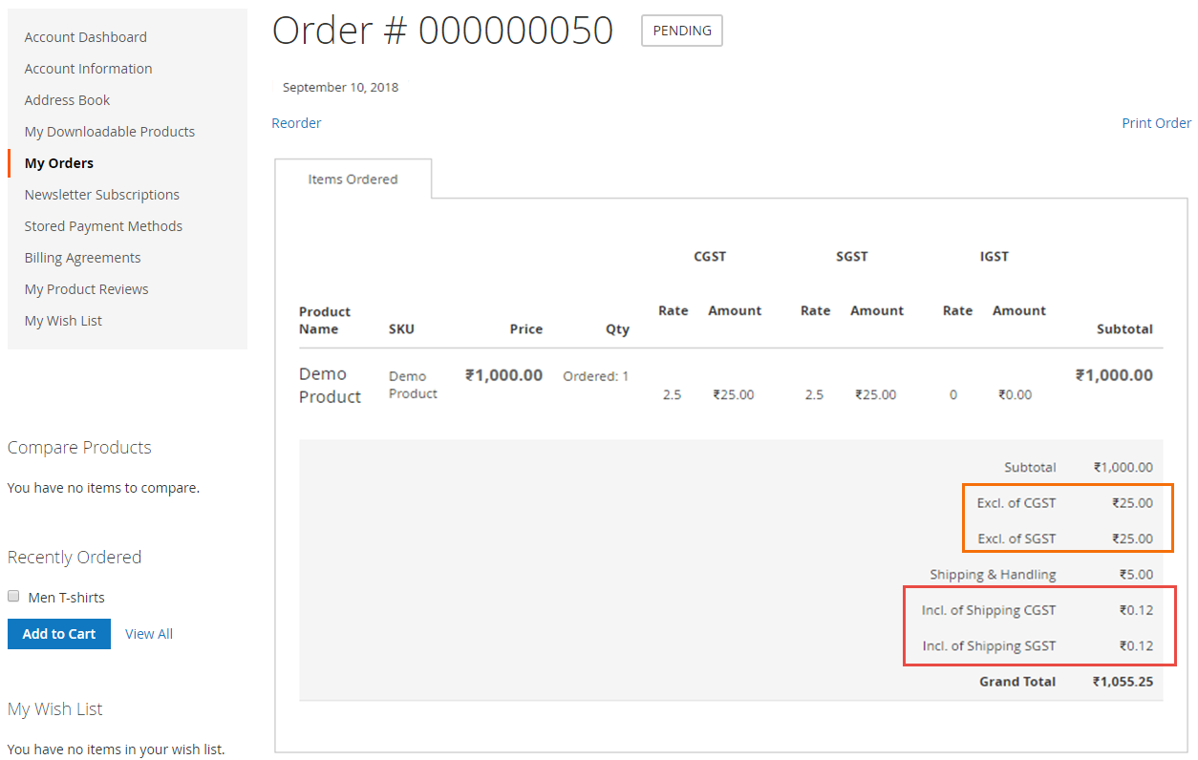Click the Compare Products heading

[x=79, y=447]
